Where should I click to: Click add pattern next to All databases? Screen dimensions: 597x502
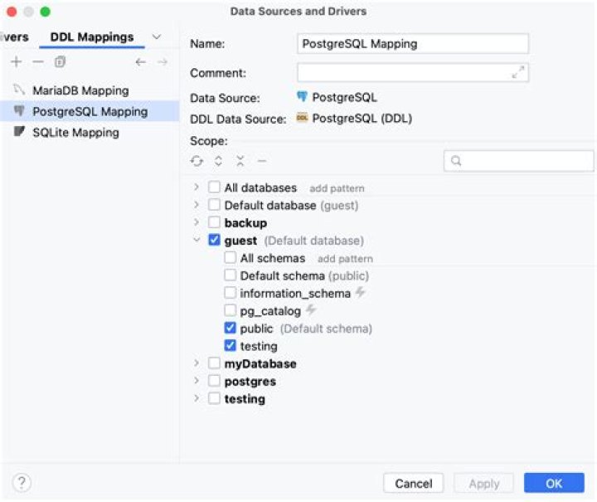pyautogui.click(x=337, y=188)
